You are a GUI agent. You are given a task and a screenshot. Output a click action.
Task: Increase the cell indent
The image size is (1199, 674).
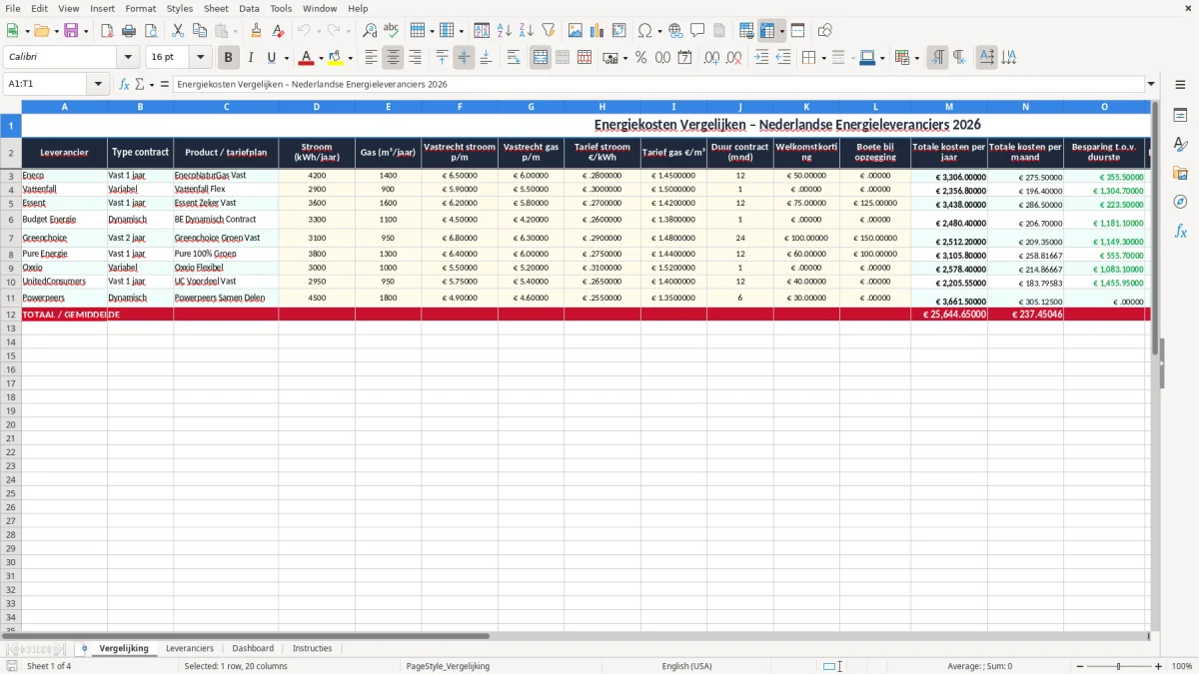point(761,58)
